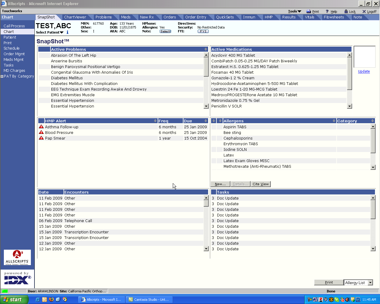Follow the Update link under the photo box
The height and width of the screenshot is (304, 380).
click(364, 71)
